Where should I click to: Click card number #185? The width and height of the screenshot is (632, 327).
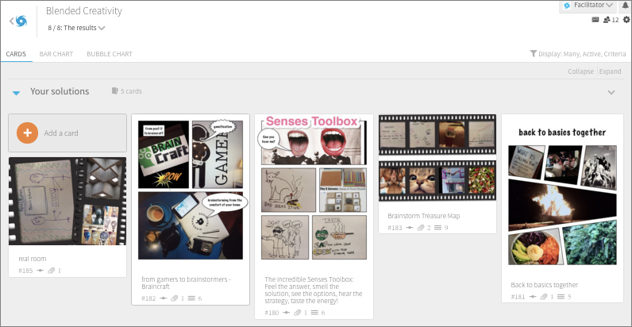25,271
